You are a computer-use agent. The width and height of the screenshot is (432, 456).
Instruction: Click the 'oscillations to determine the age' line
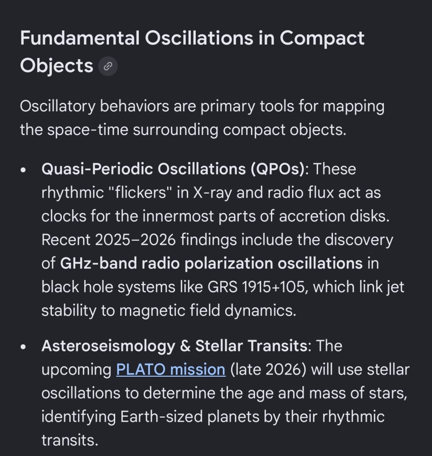click(x=224, y=393)
